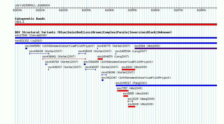
Task: Click the chrX:61598912..61686430 coordinates label
Action: click(x=32, y=5)
